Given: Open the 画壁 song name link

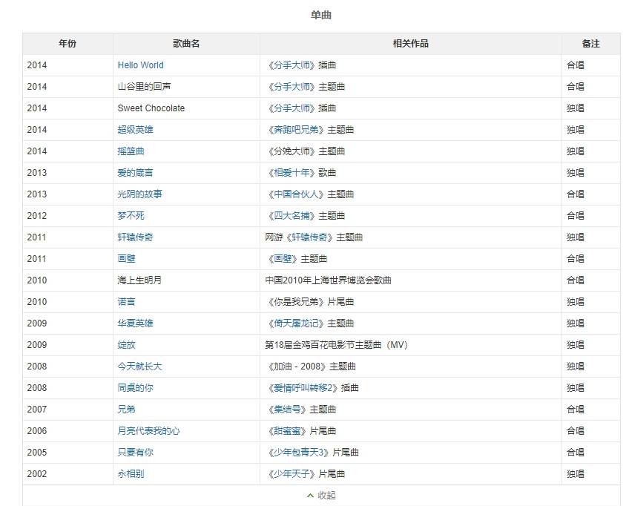Looking at the screenshot, I should [x=127, y=259].
